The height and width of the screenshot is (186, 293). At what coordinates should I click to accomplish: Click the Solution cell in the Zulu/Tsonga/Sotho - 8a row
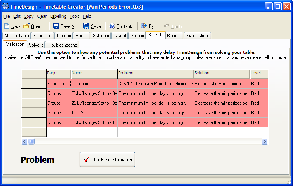(222, 93)
